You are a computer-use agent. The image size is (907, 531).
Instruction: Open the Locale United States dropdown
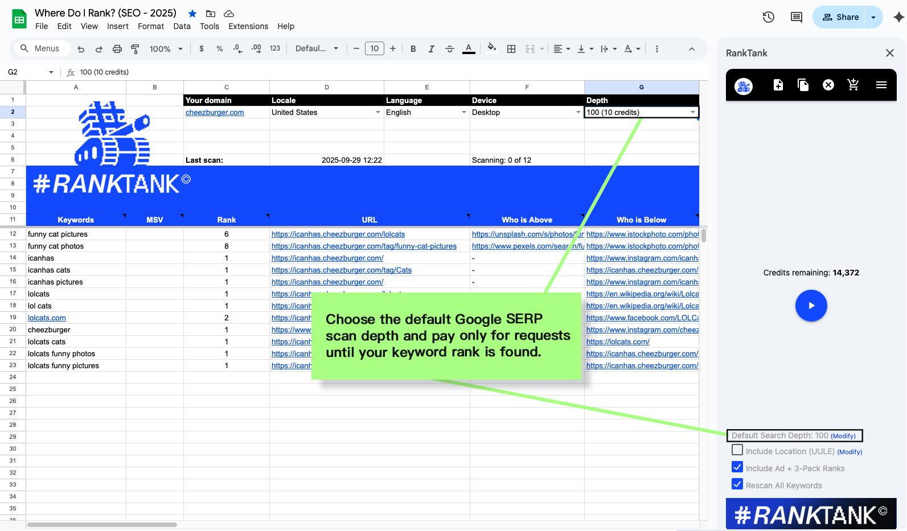click(x=377, y=113)
